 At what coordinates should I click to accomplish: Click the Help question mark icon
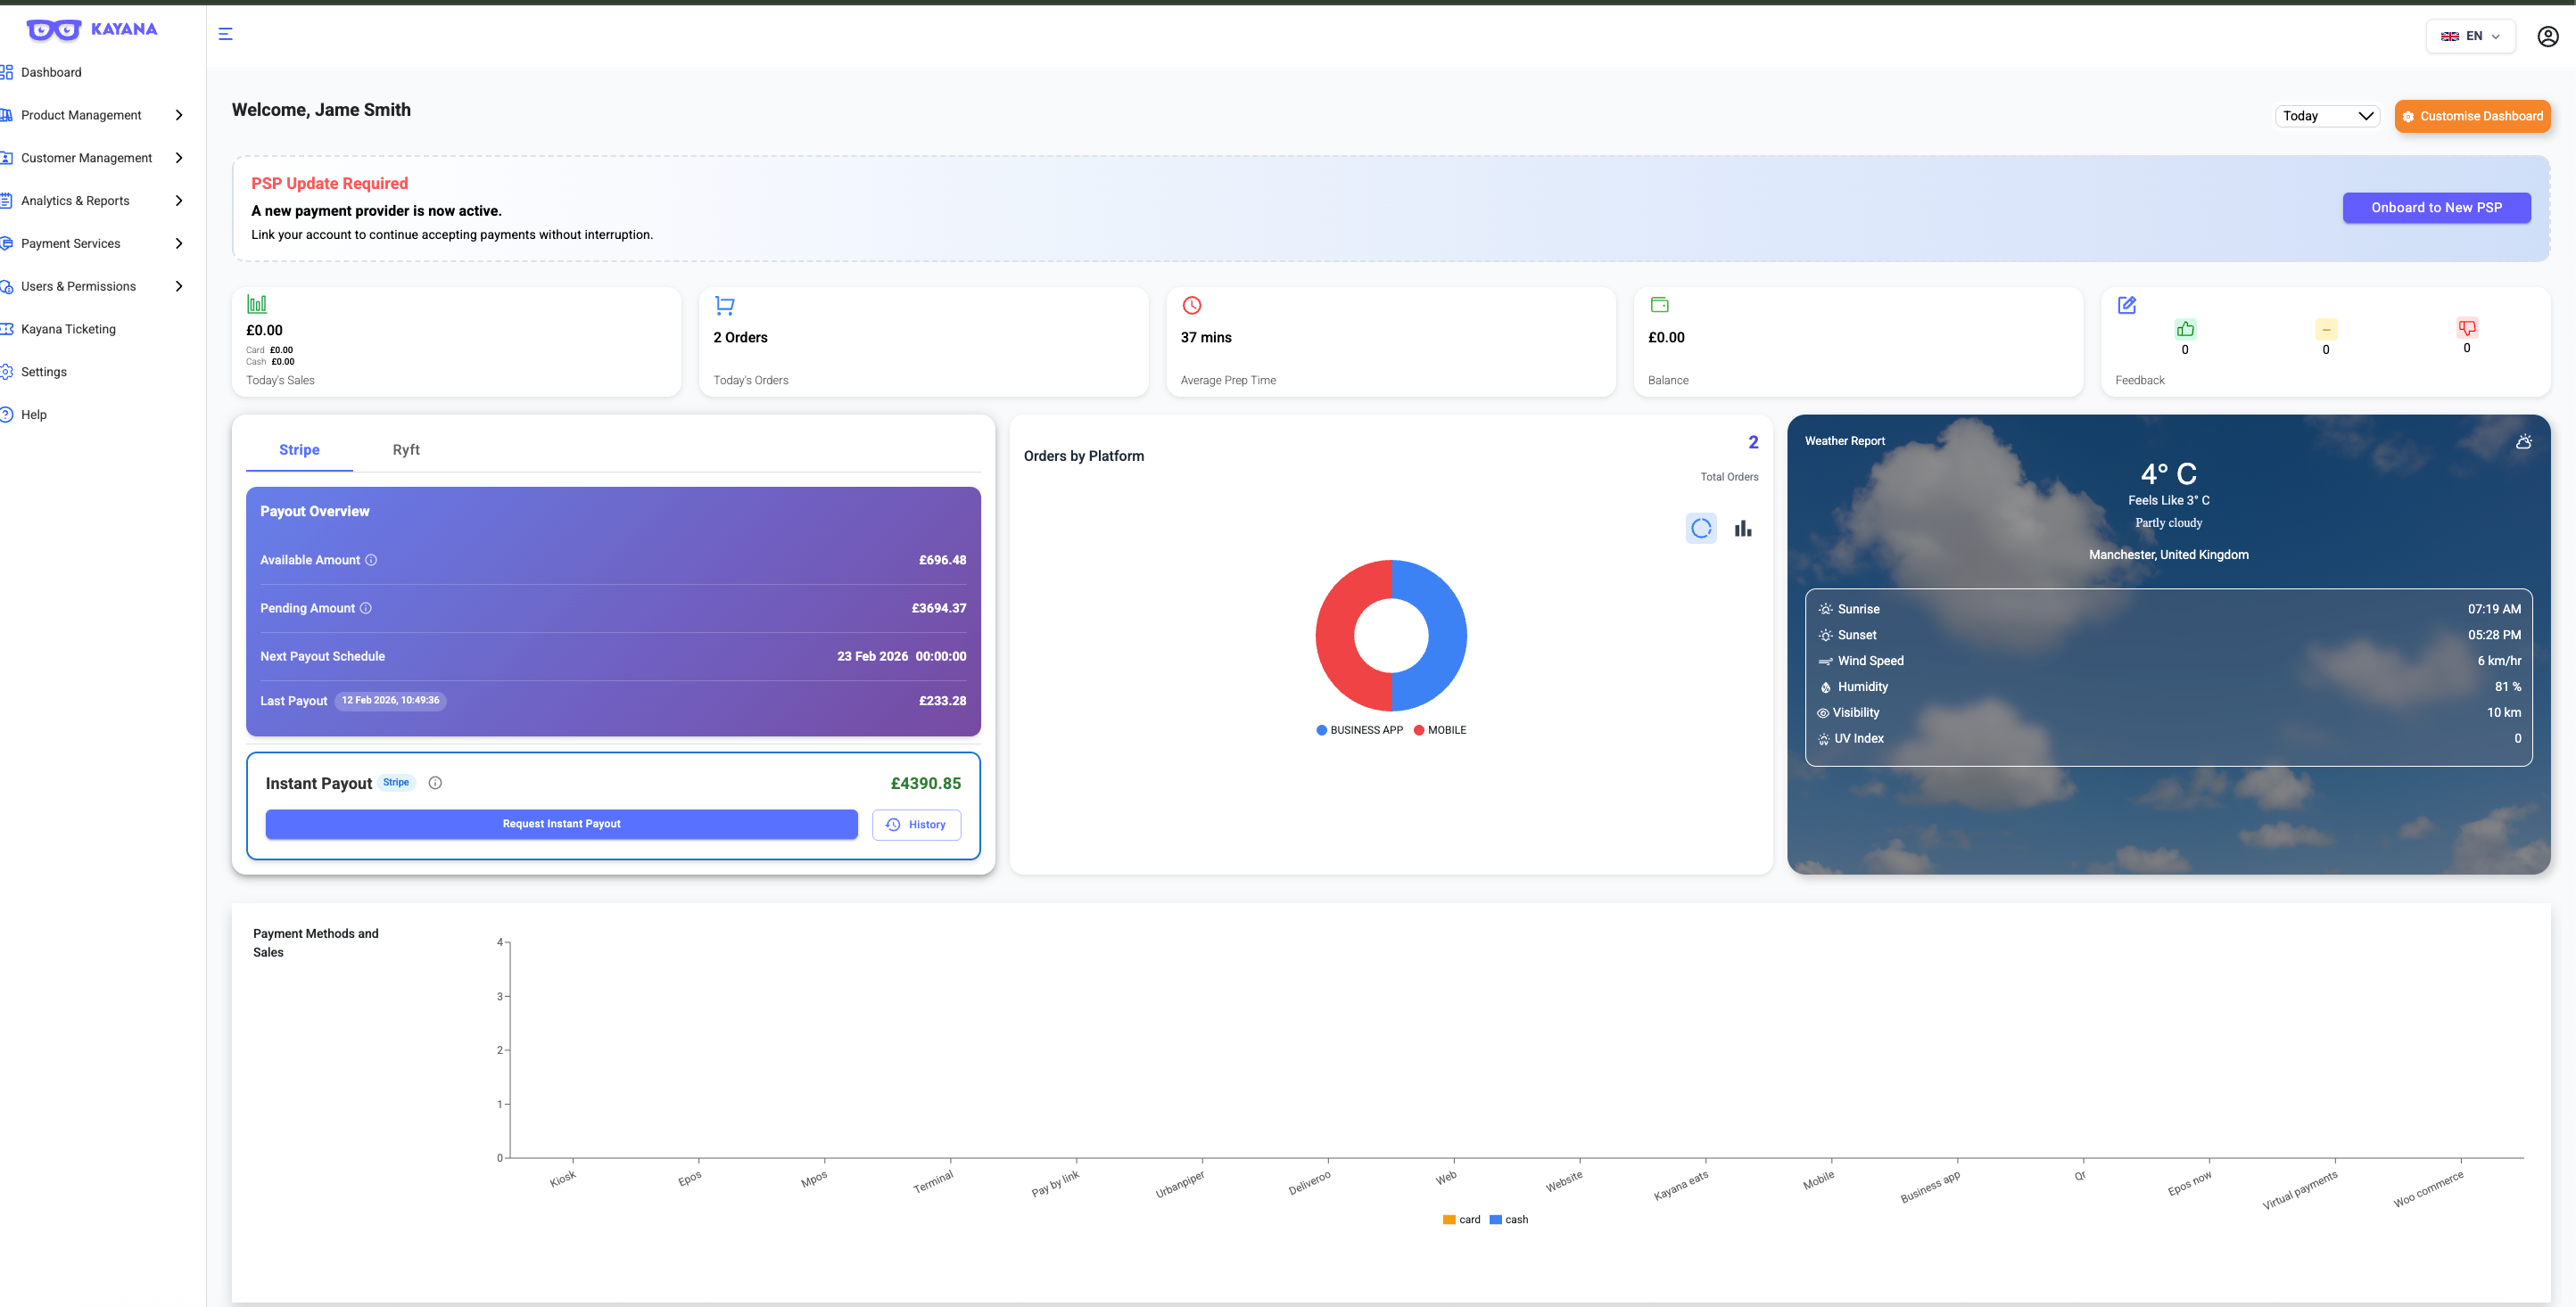coord(7,415)
